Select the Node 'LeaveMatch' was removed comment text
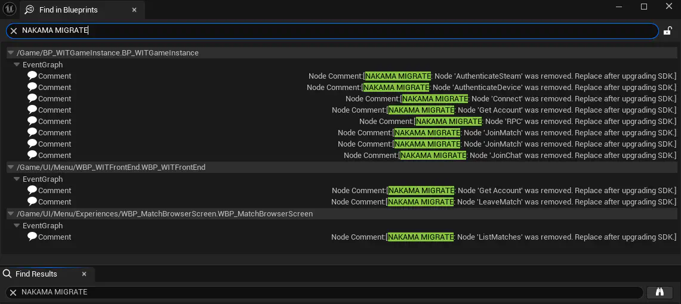 pos(504,201)
